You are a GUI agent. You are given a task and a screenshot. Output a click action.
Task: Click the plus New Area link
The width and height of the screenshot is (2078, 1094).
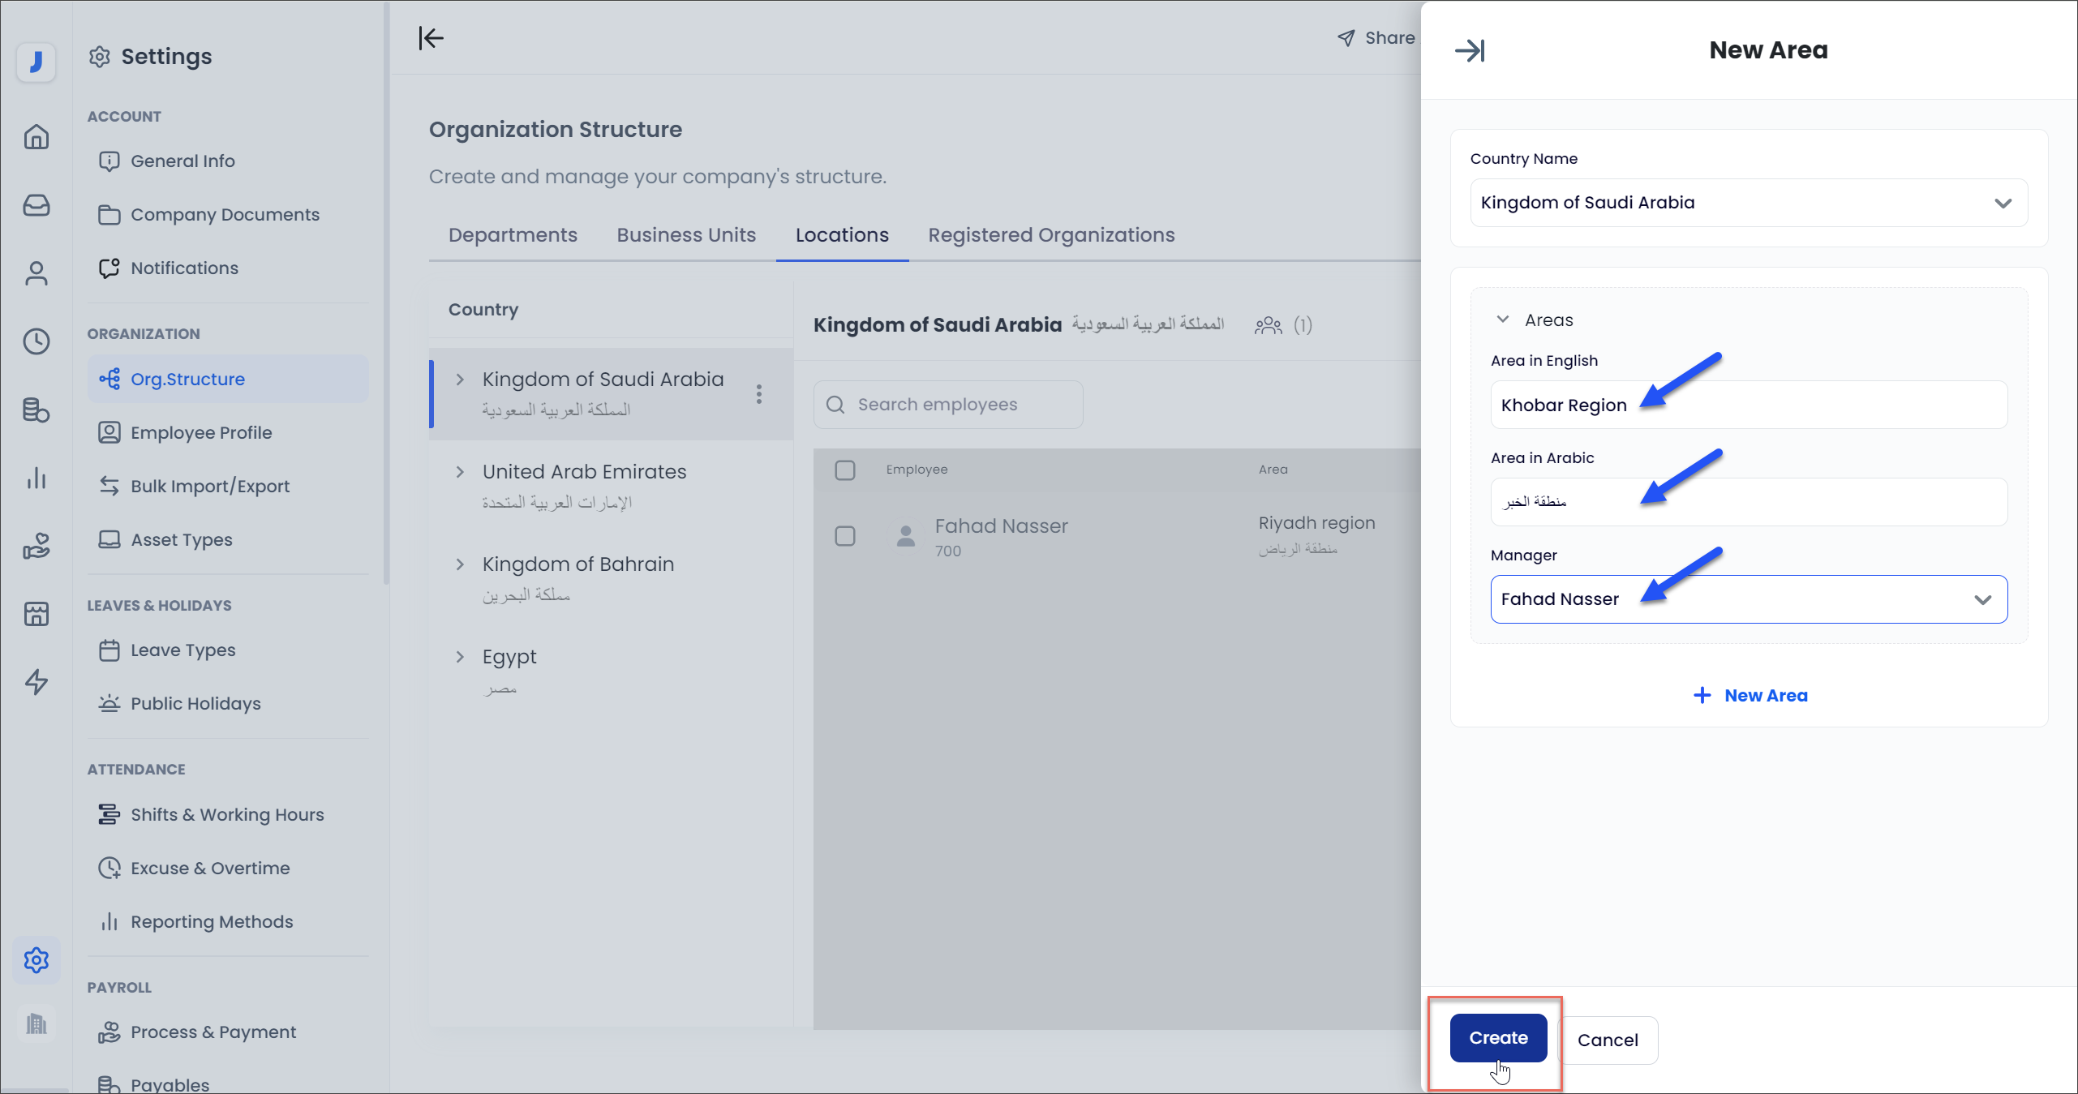point(1750,695)
